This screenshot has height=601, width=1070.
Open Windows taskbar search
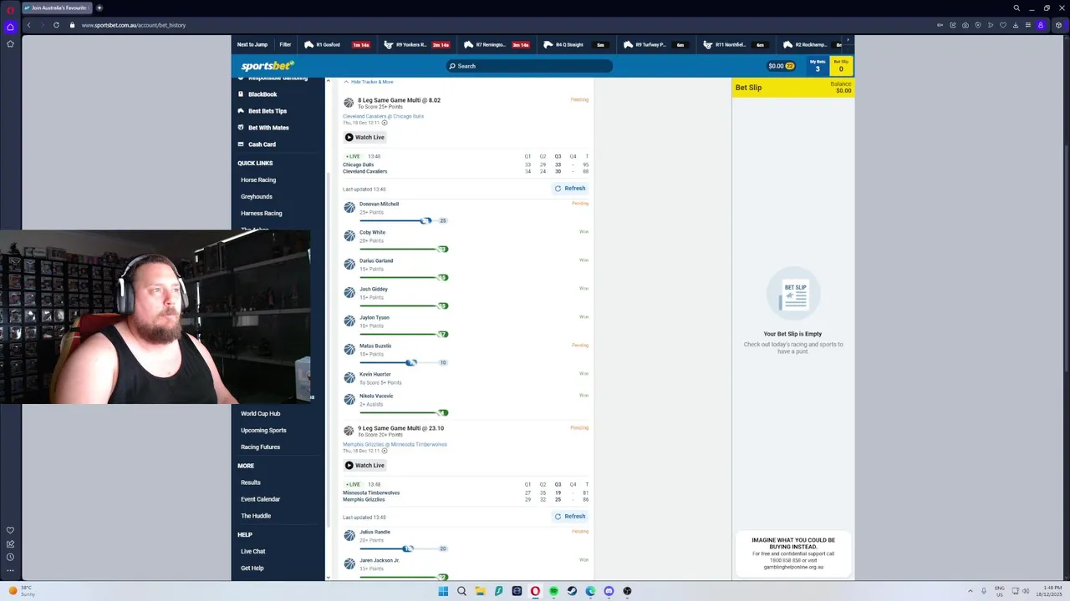461,591
